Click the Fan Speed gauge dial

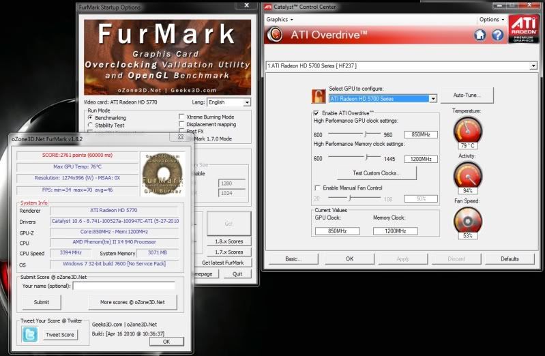(x=468, y=220)
